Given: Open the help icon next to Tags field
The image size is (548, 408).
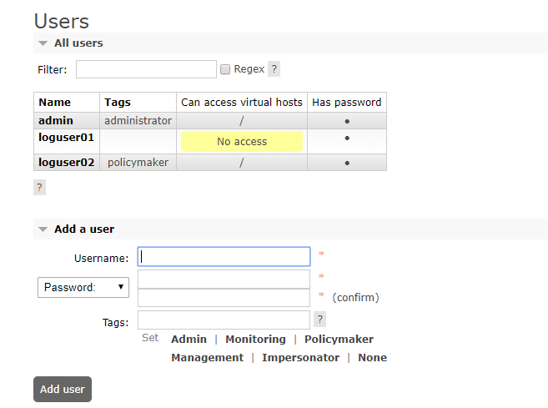Looking at the screenshot, I should point(319,320).
